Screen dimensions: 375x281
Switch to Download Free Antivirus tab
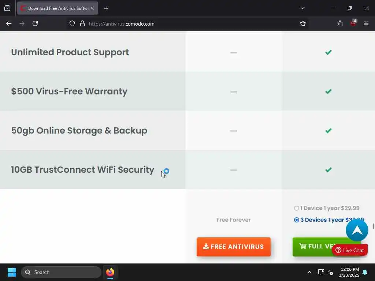point(55,8)
